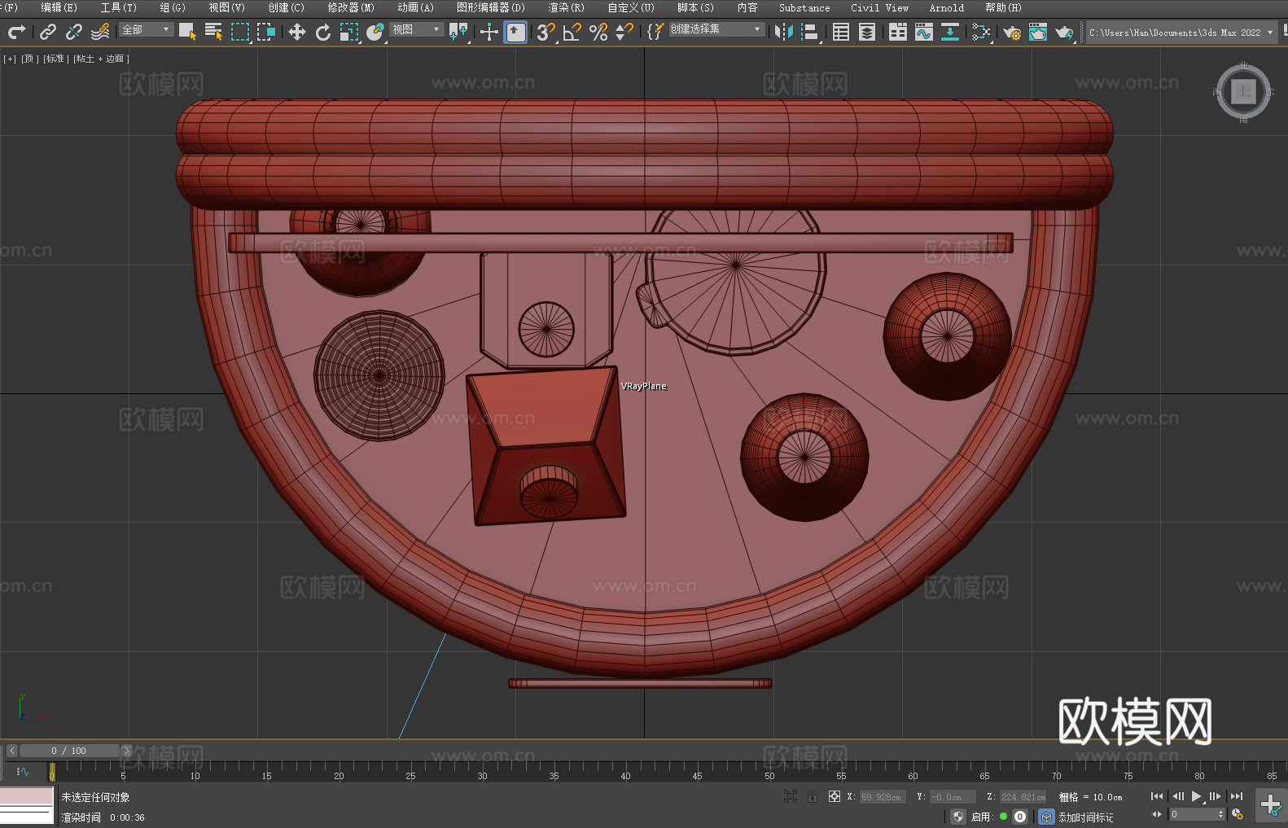Activate the Select and Scale tool
Viewport: 1288px width, 828px height.
[x=349, y=32]
